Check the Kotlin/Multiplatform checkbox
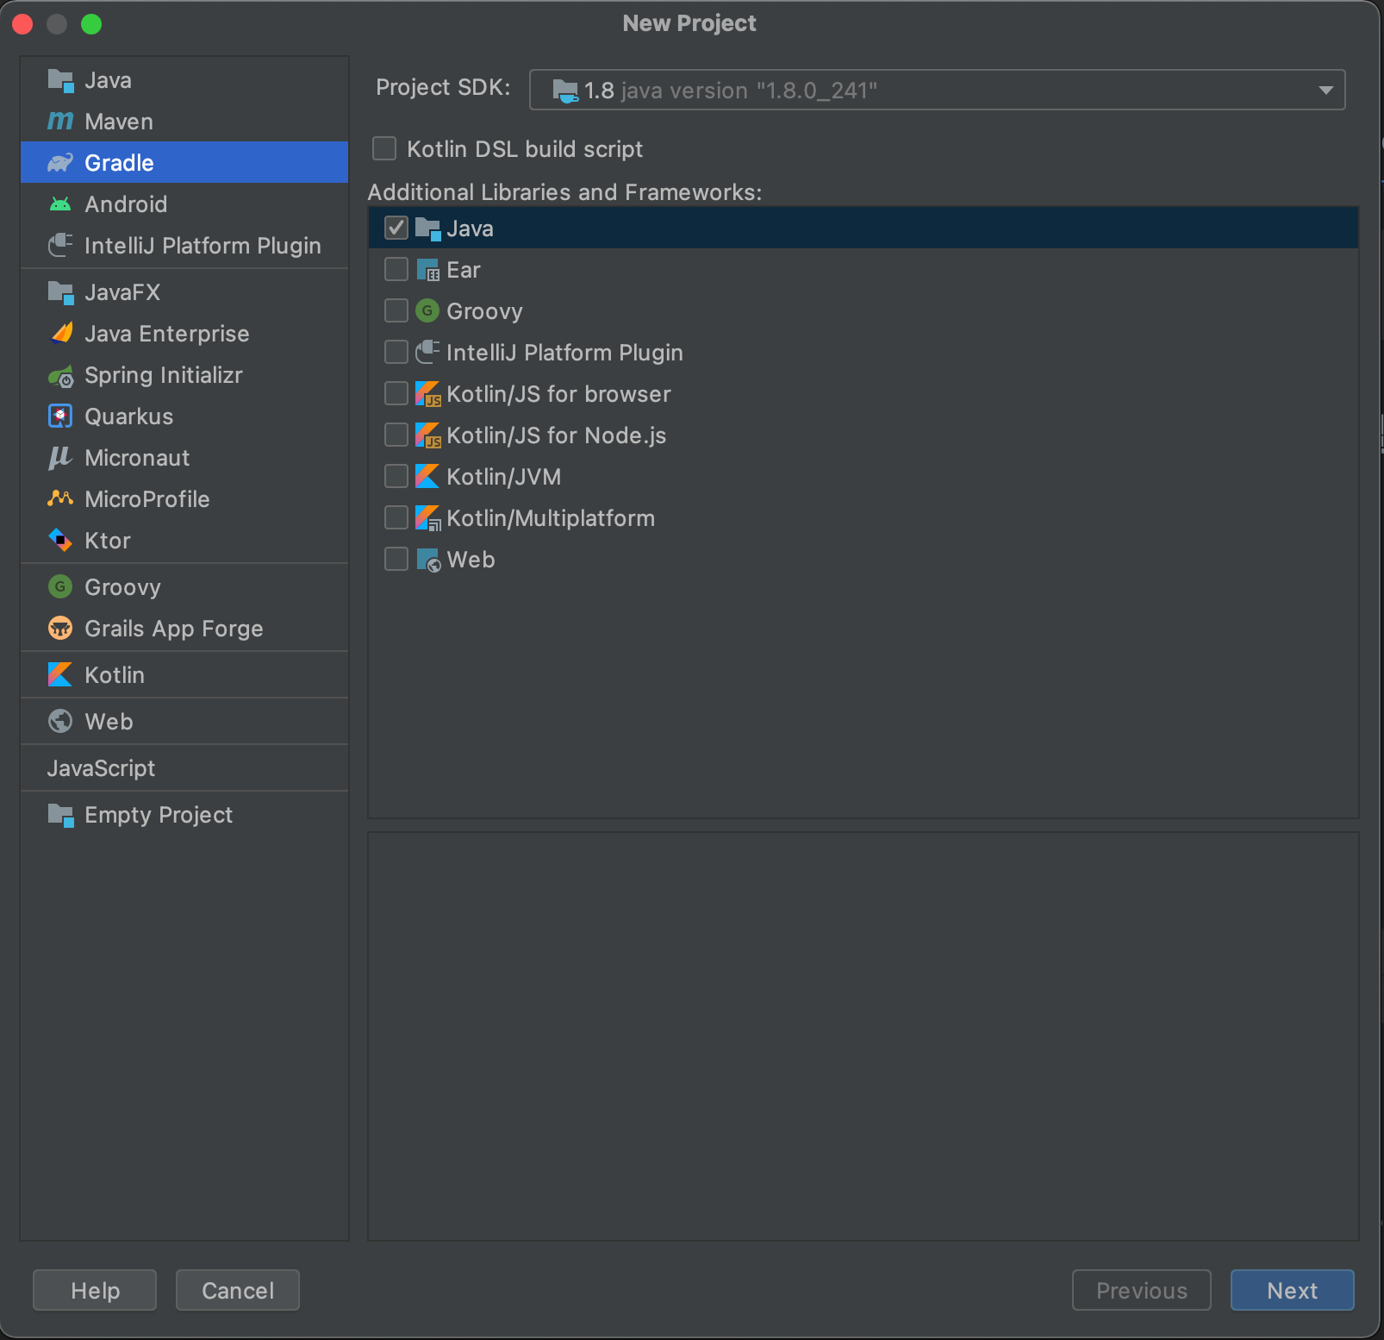The height and width of the screenshot is (1340, 1384). [396, 518]
